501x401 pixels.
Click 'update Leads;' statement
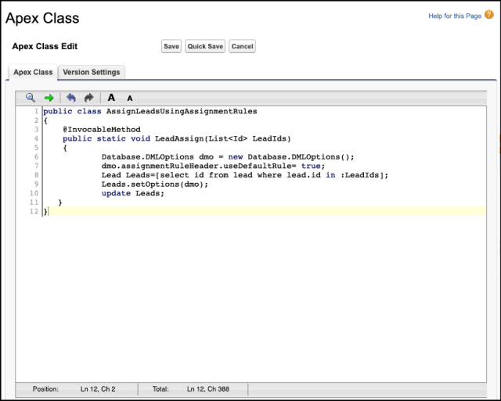[133, 193]
